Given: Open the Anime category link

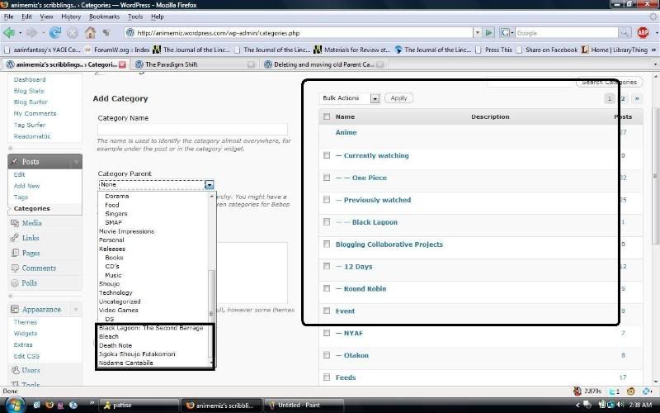Looking at the screenshot, I should tap(346, 132).
